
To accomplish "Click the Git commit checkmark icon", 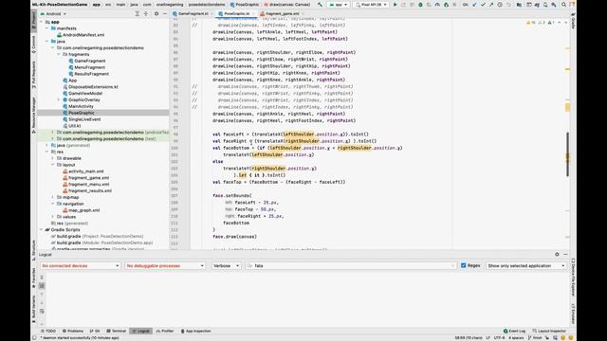I will 483,5.
